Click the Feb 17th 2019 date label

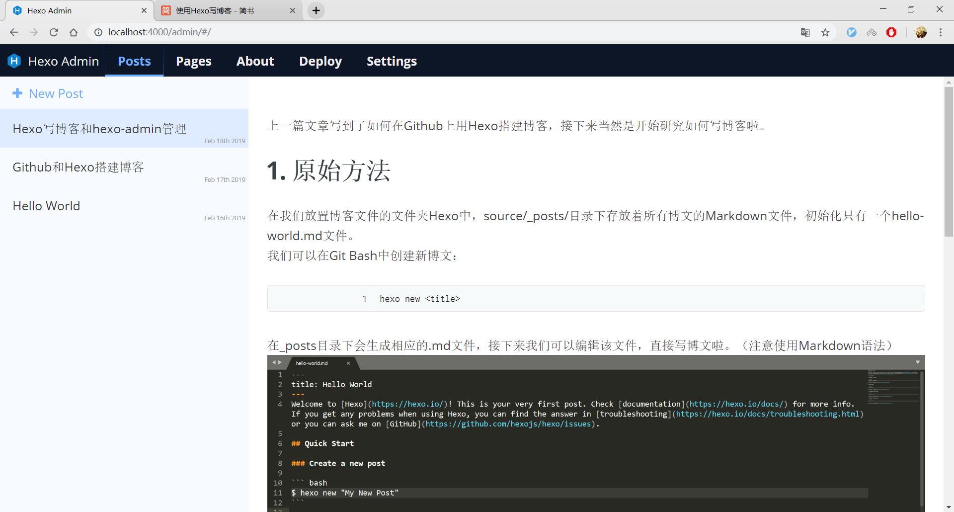225,179
